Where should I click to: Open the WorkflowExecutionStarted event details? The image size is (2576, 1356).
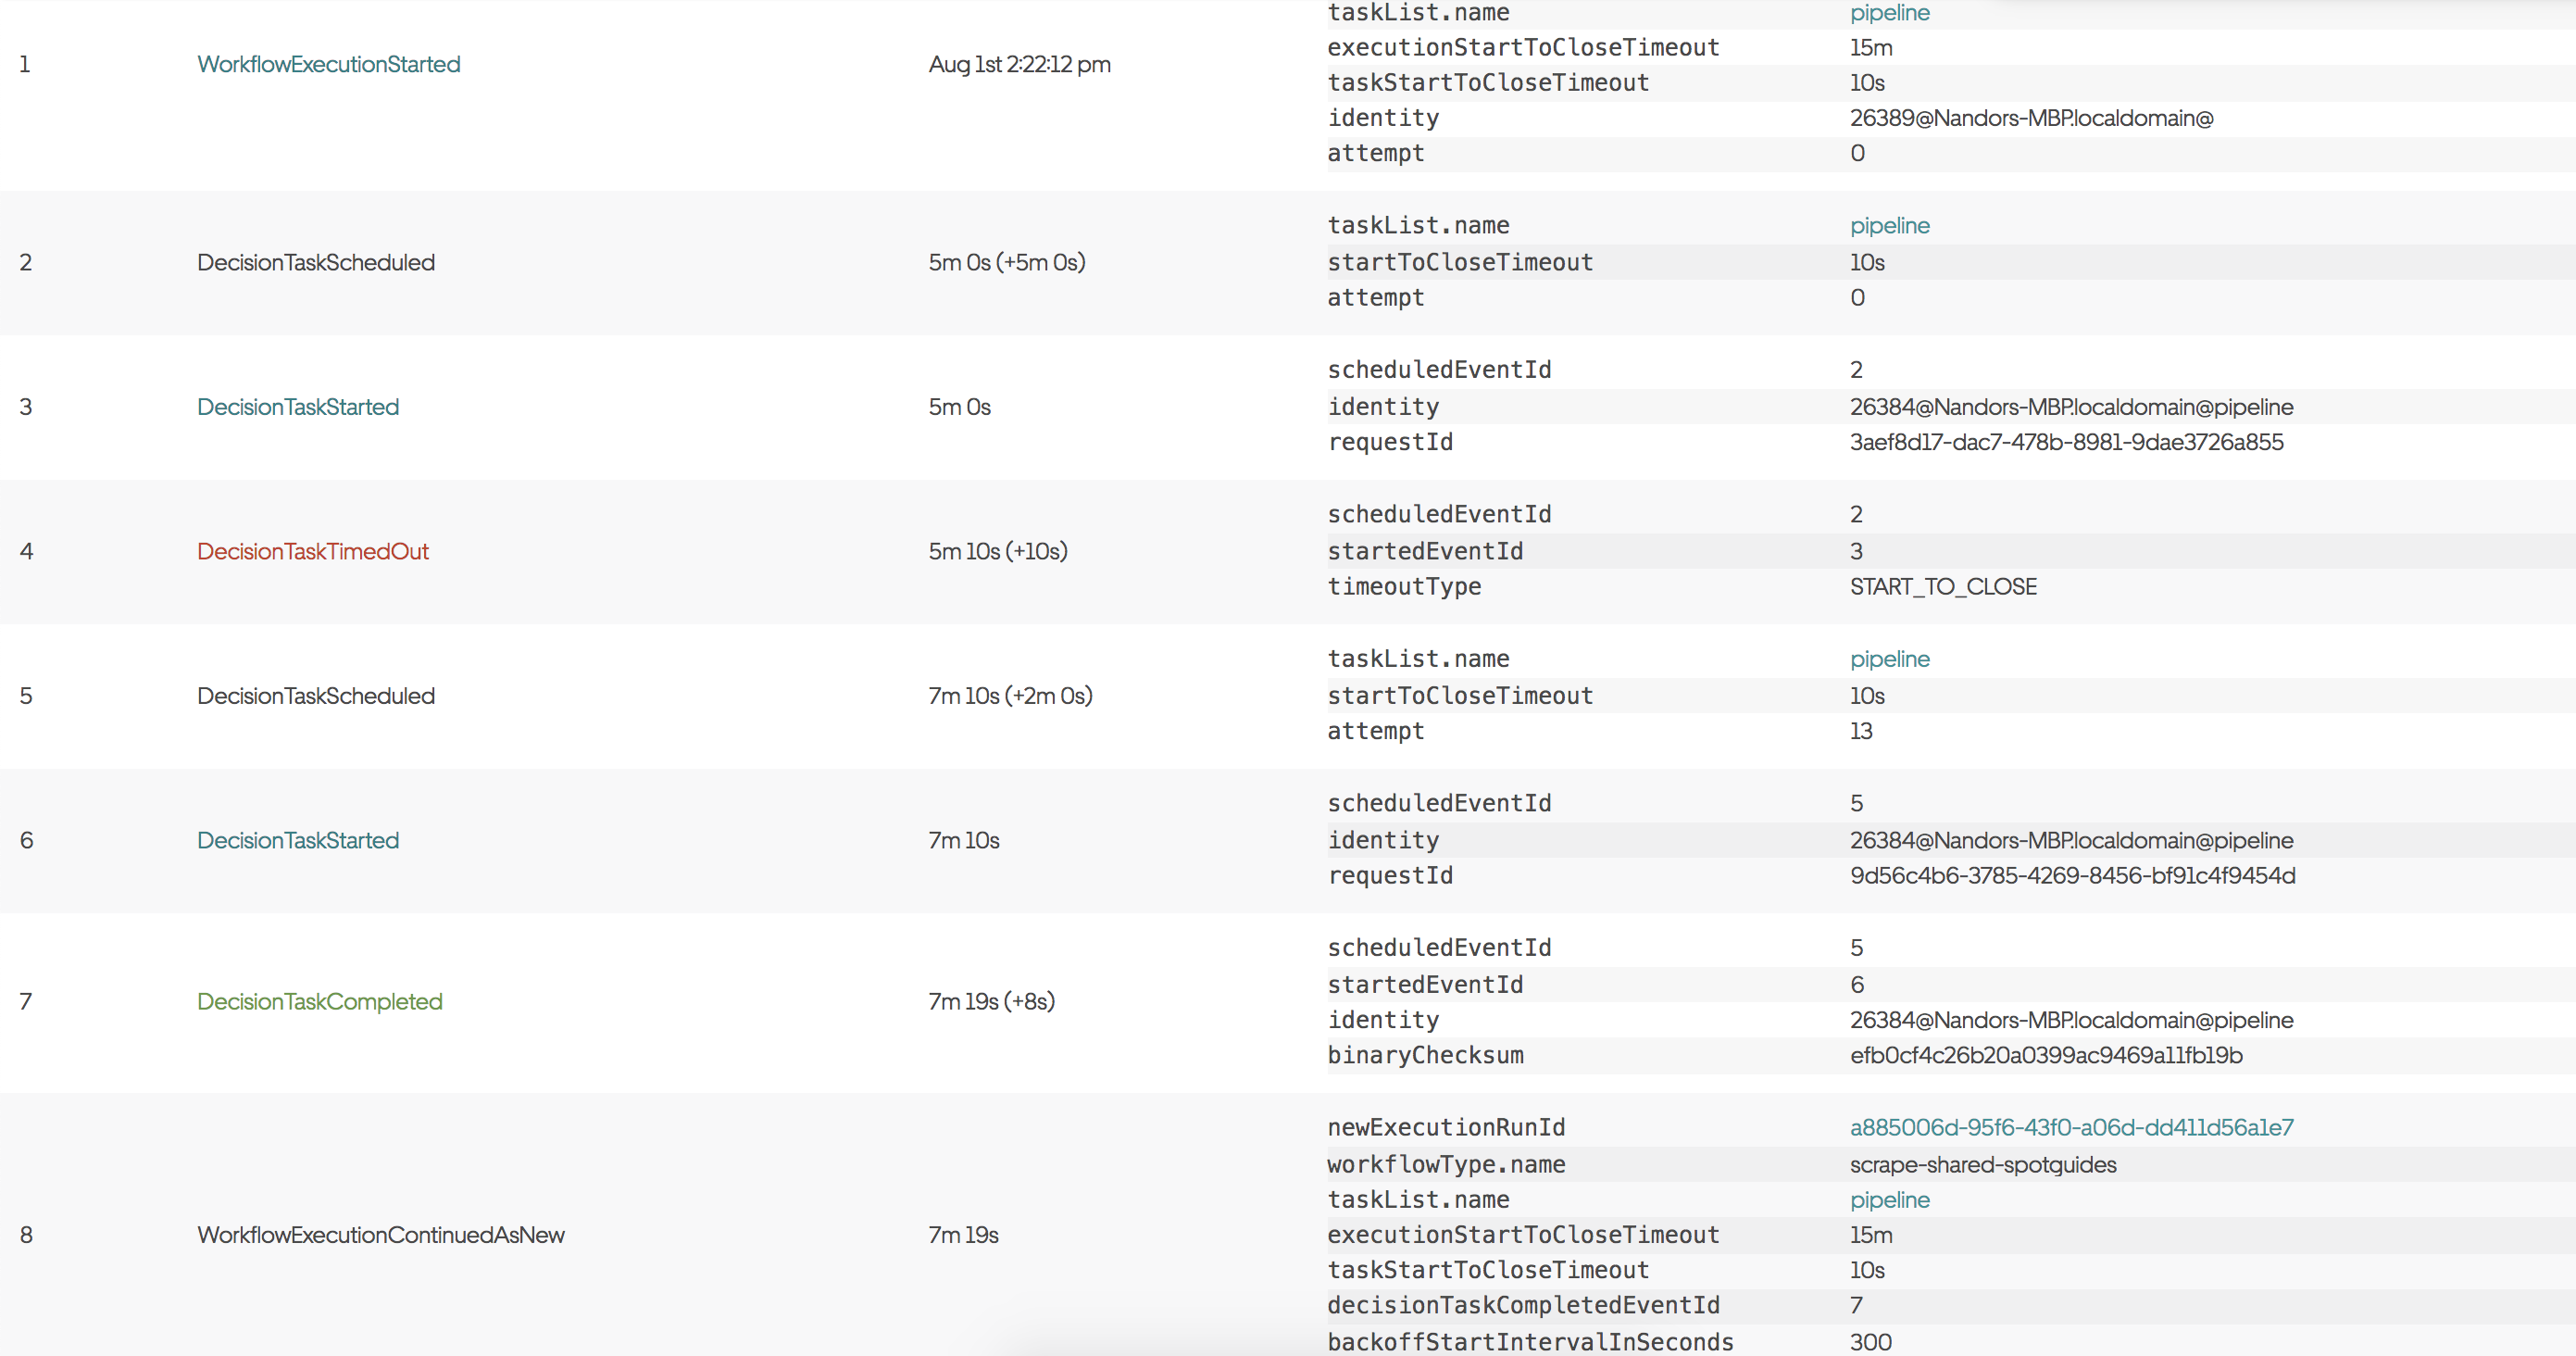[x=328, y=64]
